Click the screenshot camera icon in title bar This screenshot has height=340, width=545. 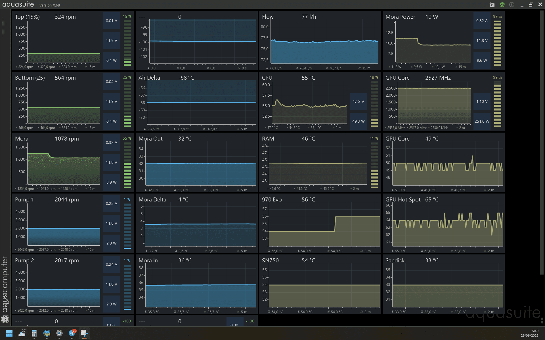(x=492, y=5)
